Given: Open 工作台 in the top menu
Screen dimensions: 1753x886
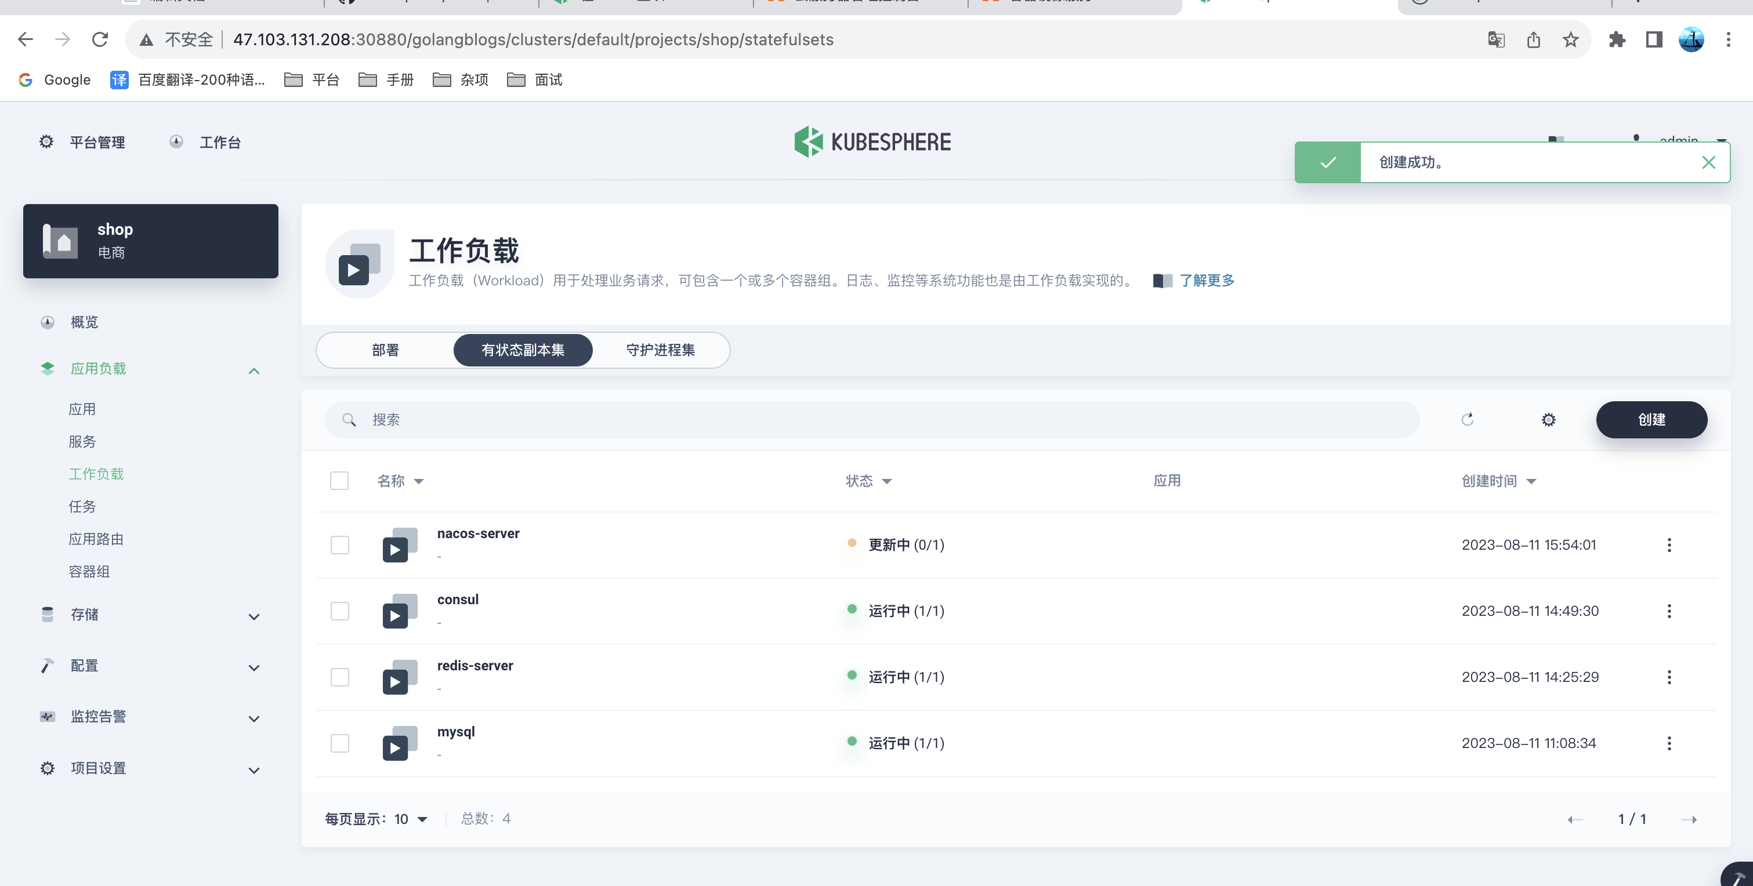Looking at the screenshot, I should click(205, 141).
